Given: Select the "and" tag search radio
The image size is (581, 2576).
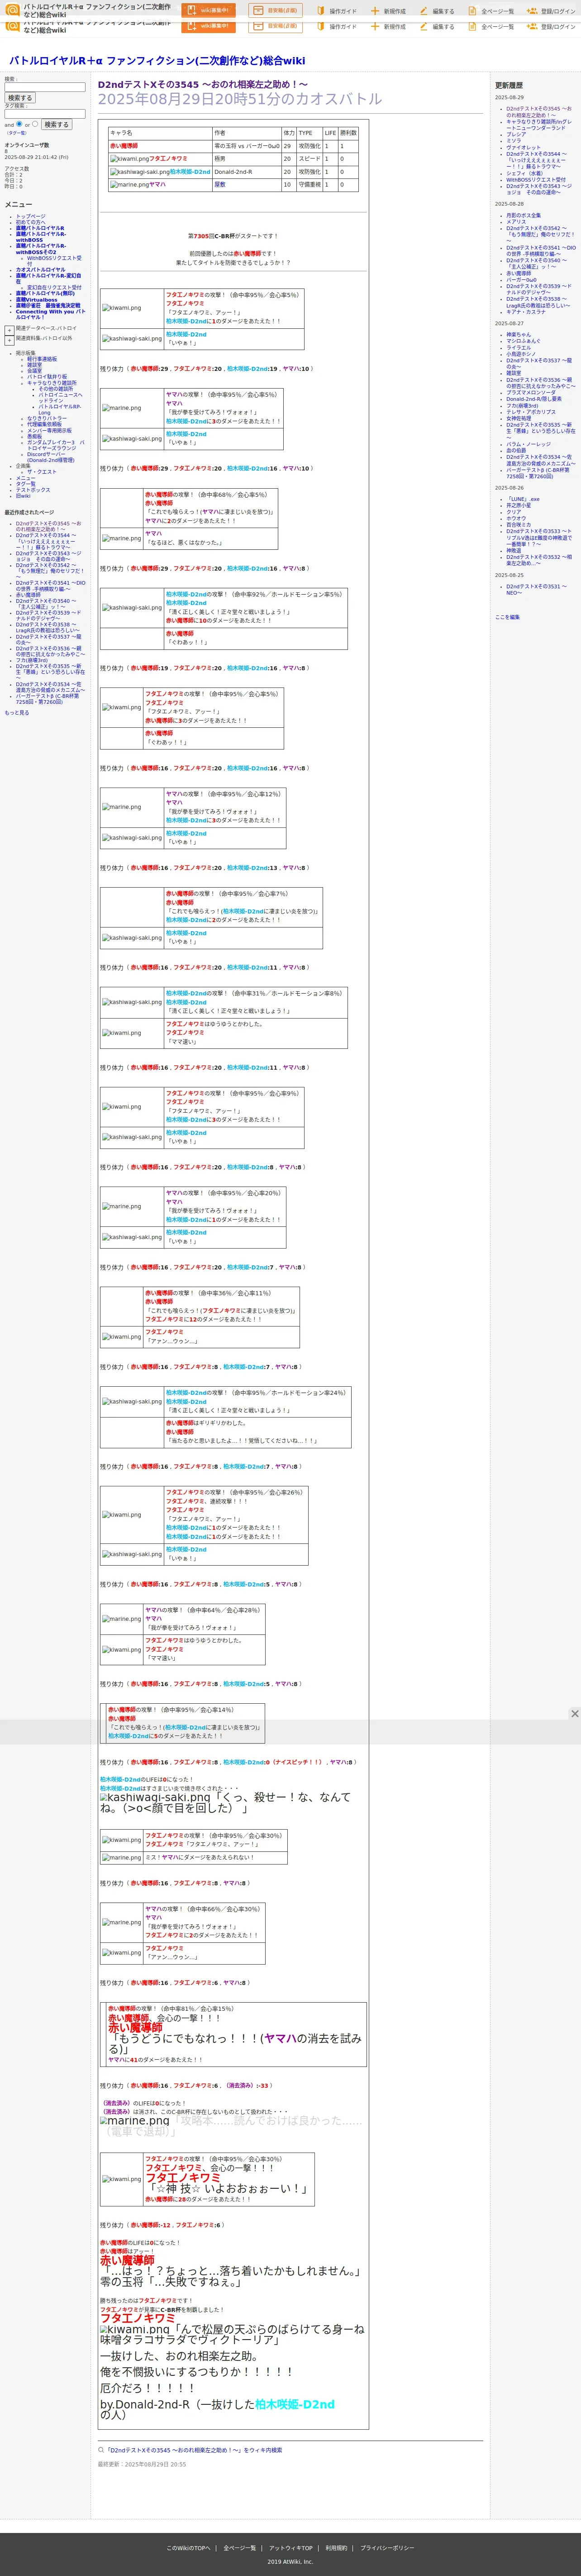Looking at the screenshot, I should pos(19,124).
